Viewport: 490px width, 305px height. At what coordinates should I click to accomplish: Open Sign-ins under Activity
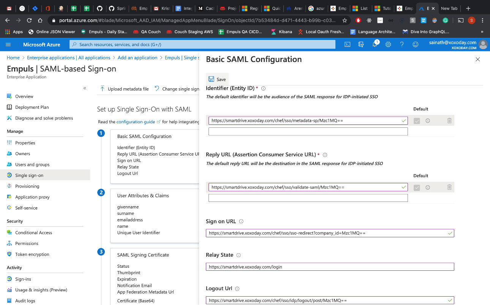[23, 279]
